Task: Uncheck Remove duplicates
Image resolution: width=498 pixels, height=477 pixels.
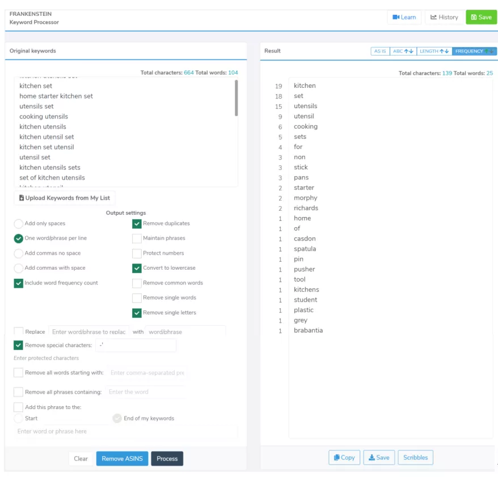Action: [x=137, y=224]
